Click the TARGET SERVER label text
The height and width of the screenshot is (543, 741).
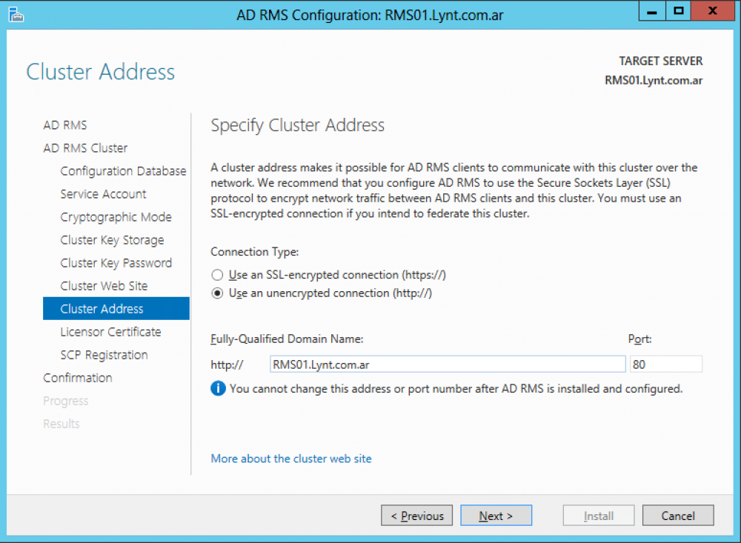pyautogui.click(x=661, y=61)
